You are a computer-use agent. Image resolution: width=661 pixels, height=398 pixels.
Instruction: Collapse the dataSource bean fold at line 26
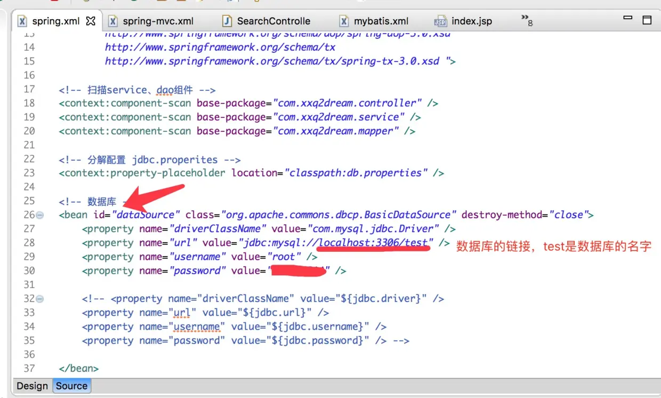[x=40, y=215]
